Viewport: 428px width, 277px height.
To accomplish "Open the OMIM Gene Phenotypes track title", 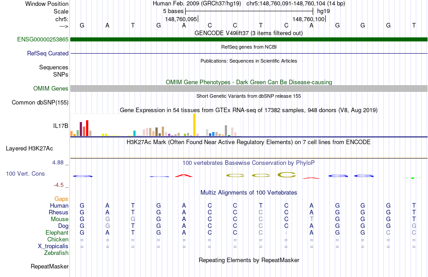I will pos(249,82).
